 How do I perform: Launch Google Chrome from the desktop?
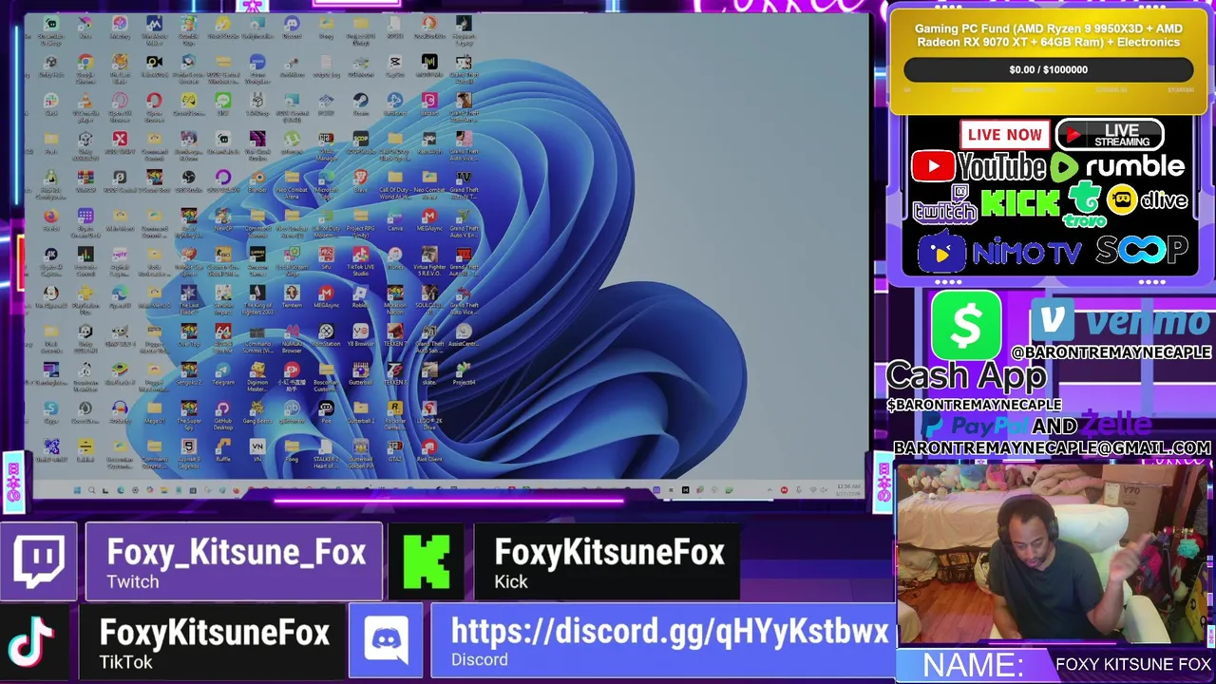point(85,62)
